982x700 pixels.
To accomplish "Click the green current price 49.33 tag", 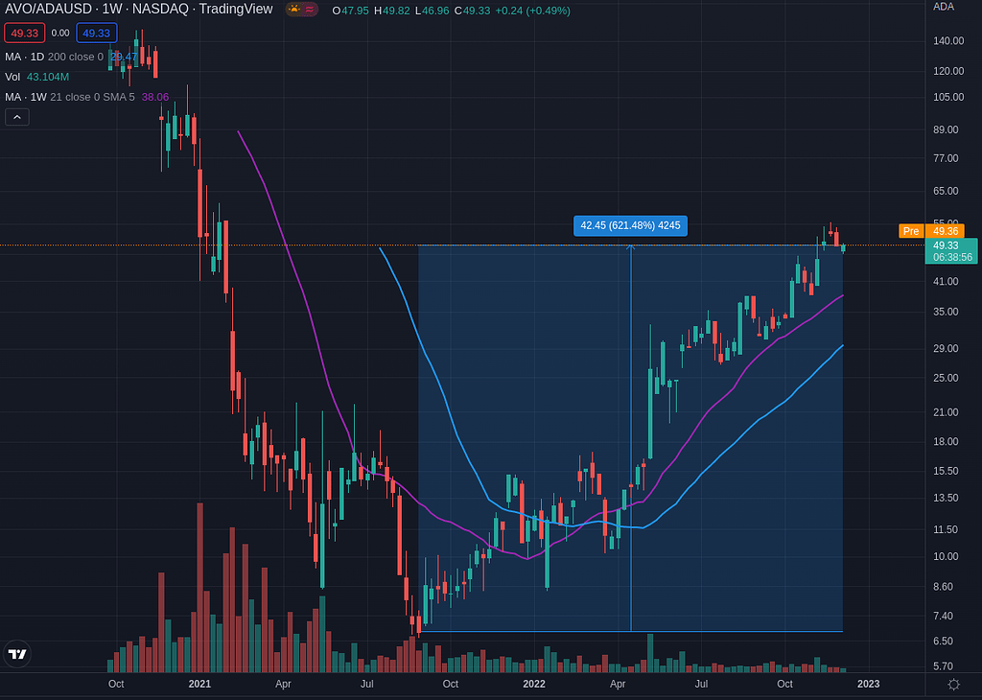I will pyautogui.click(x=951, y=250).
